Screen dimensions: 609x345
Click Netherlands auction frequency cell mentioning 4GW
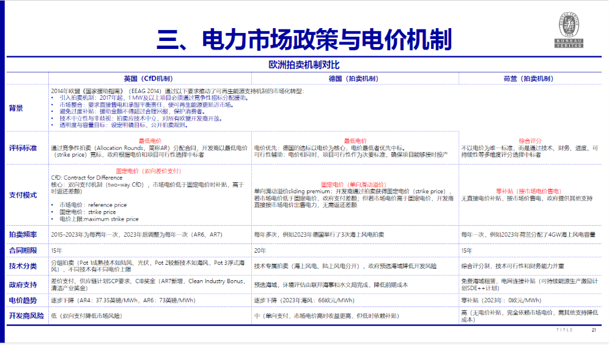528,235
